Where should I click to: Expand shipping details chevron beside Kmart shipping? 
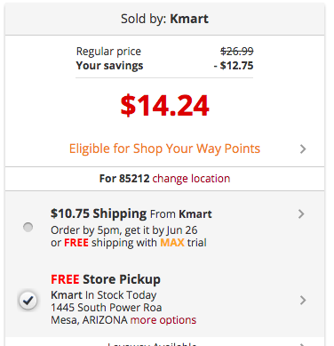[301, 213]
